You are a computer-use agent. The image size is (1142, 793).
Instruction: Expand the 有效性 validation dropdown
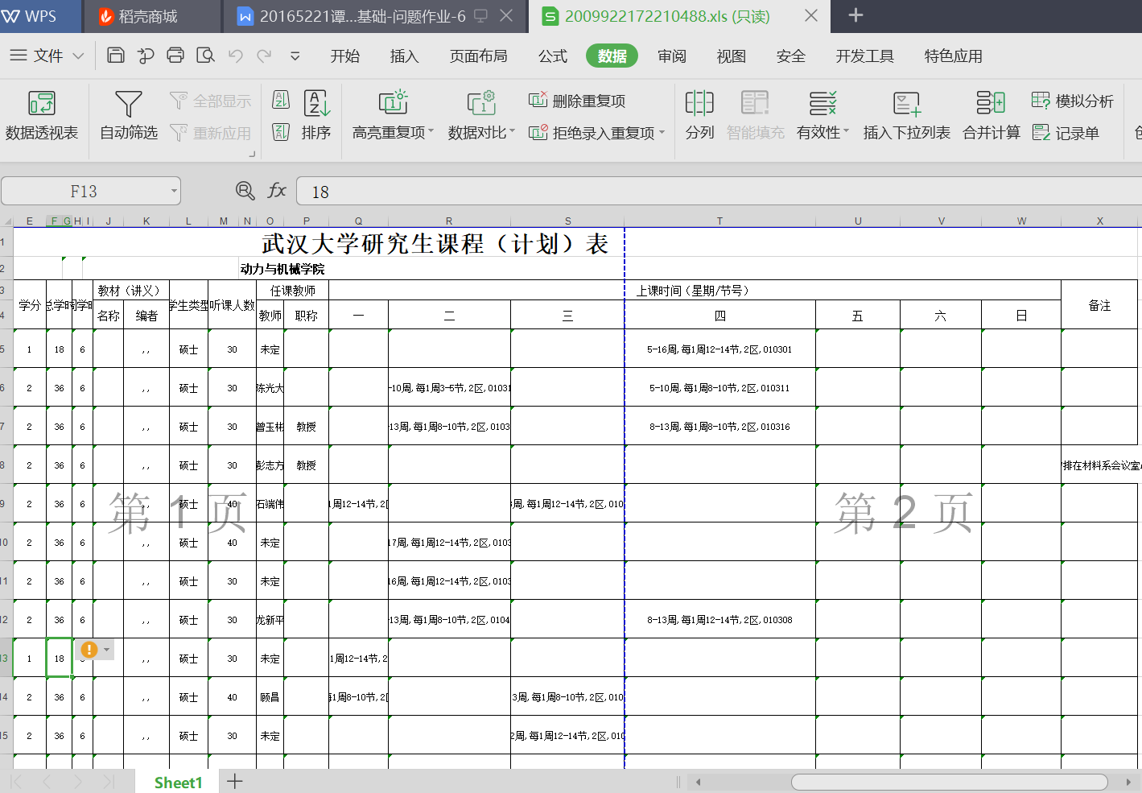pyautogui.click(x=846, y=132)
